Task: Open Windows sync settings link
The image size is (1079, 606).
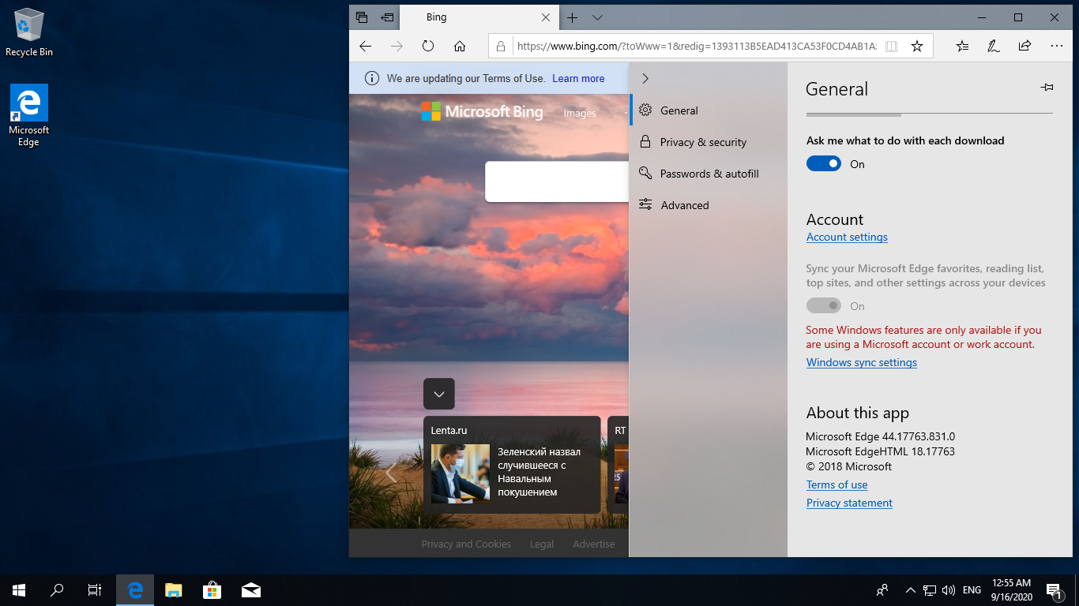Action: [862, 363]
